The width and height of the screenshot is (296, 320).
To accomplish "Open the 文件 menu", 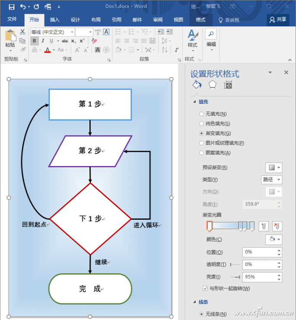I will (x=12, y=19).
